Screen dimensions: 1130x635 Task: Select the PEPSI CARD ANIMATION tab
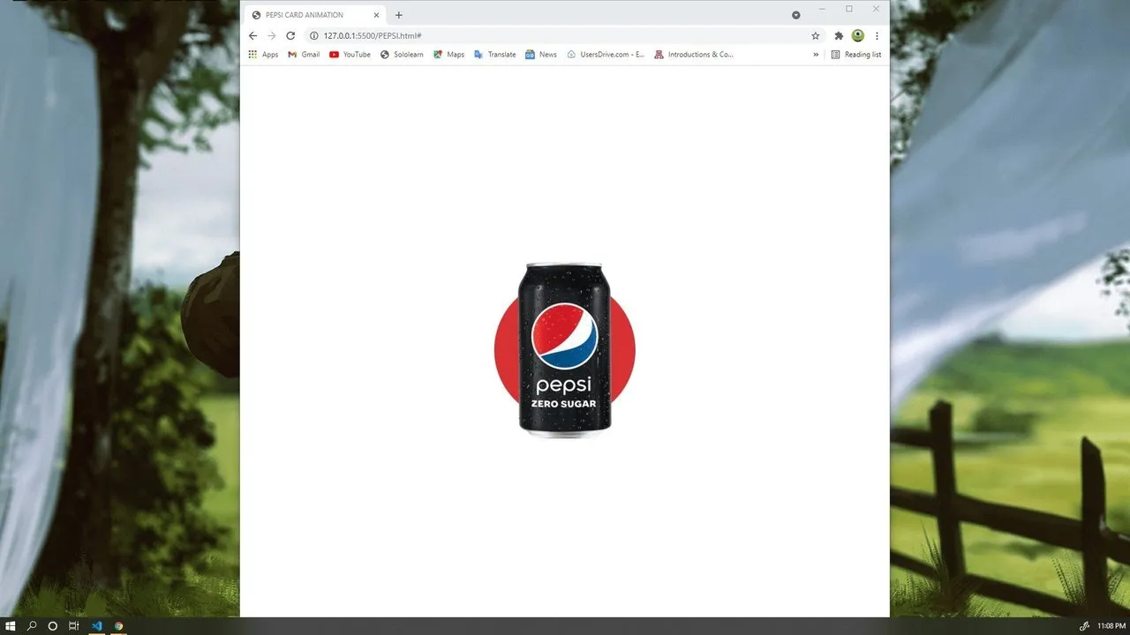(x=316, y=15)
